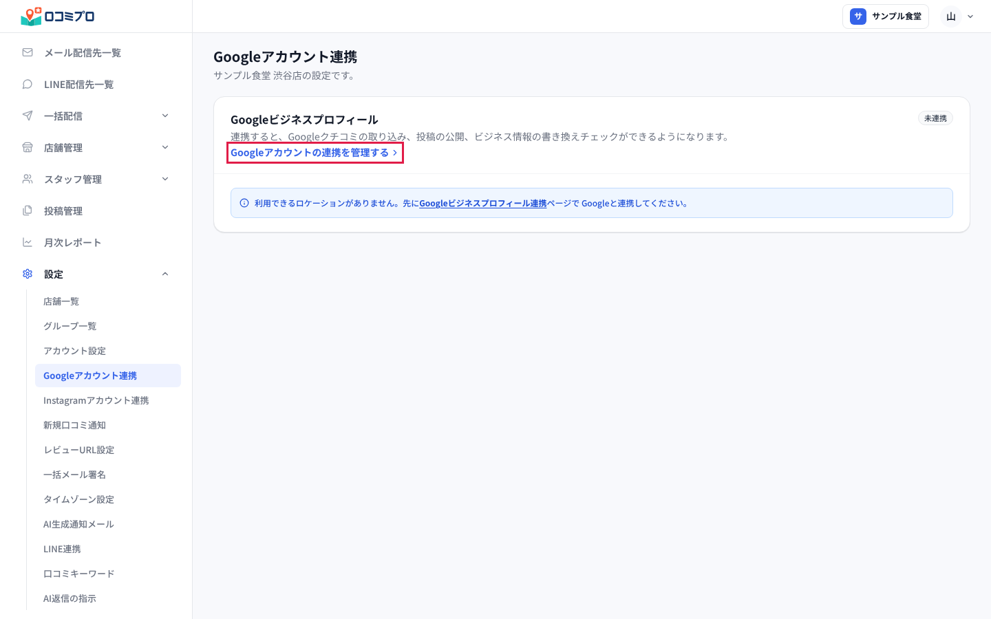Click the Googleビジネスプロフィール card heading

(x=304, y=120)
